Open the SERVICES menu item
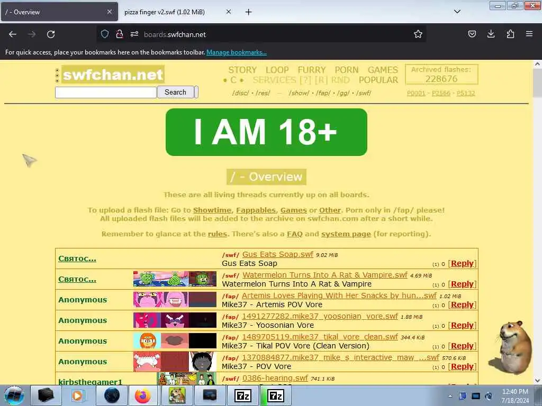The width and height of the screenshot is (542, 406). click(275, 80)
